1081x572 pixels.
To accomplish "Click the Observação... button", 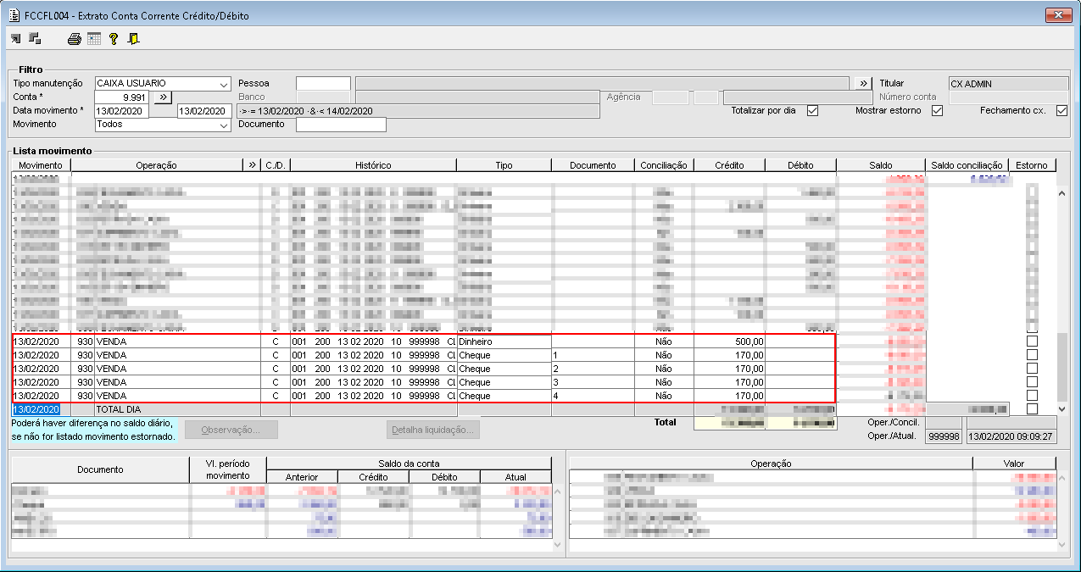I will coord(231,430).
